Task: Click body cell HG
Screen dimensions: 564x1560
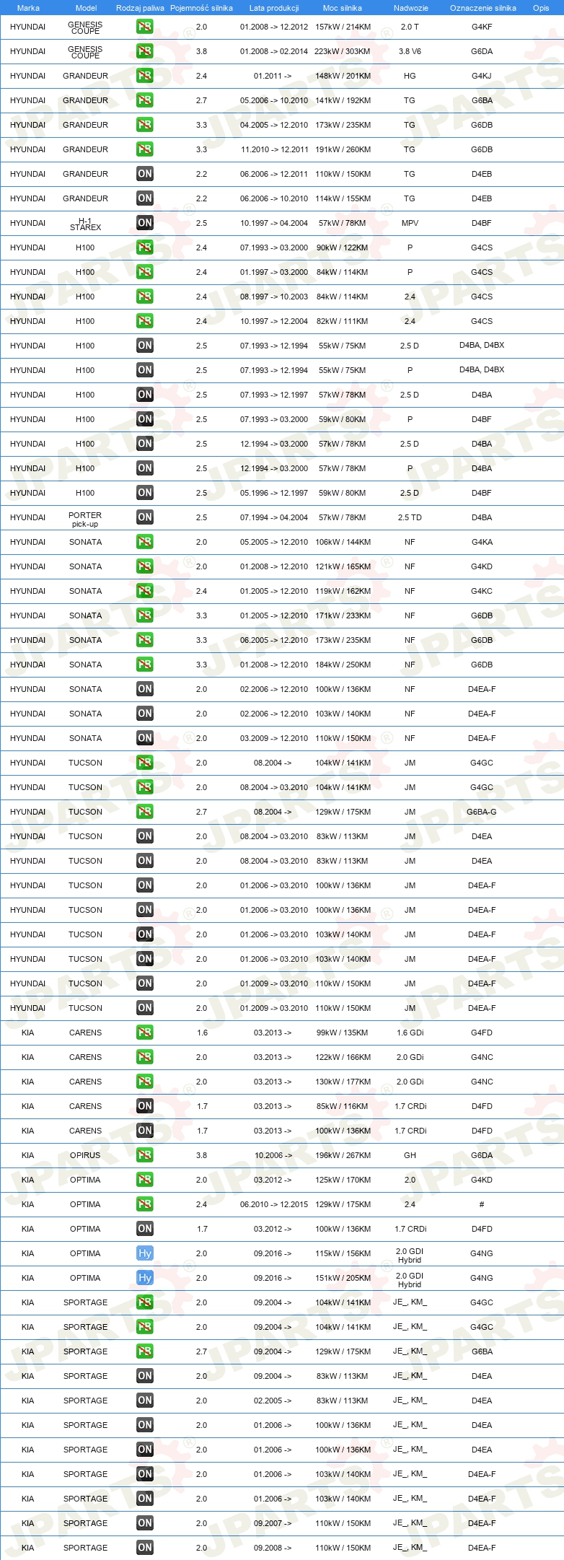Action: [410, 76]
